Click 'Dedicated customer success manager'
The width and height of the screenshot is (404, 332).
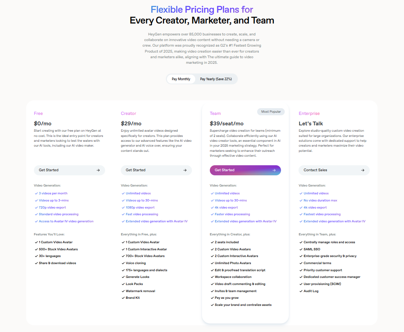[332, 277]
